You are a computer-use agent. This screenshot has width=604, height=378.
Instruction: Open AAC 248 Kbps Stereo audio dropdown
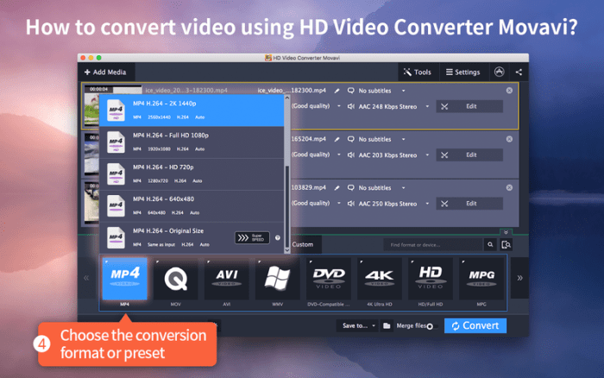point(427,106)
